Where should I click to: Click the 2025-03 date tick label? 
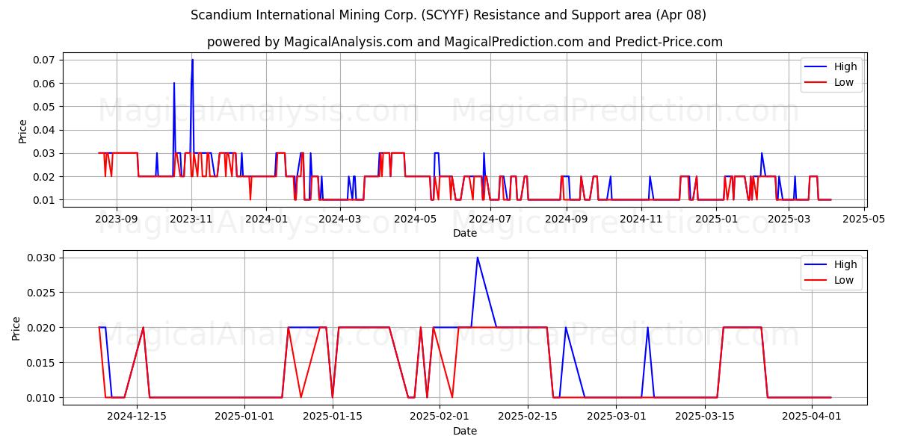click(789, 219)
